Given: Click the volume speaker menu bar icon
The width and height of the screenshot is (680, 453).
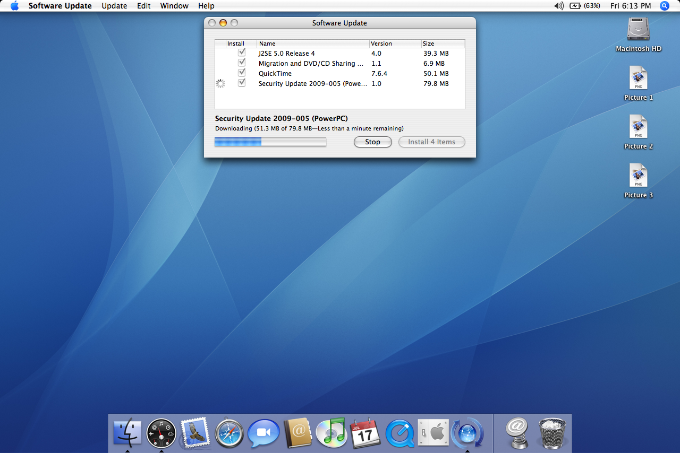Looking at the screenshot, I should [559, 6].
